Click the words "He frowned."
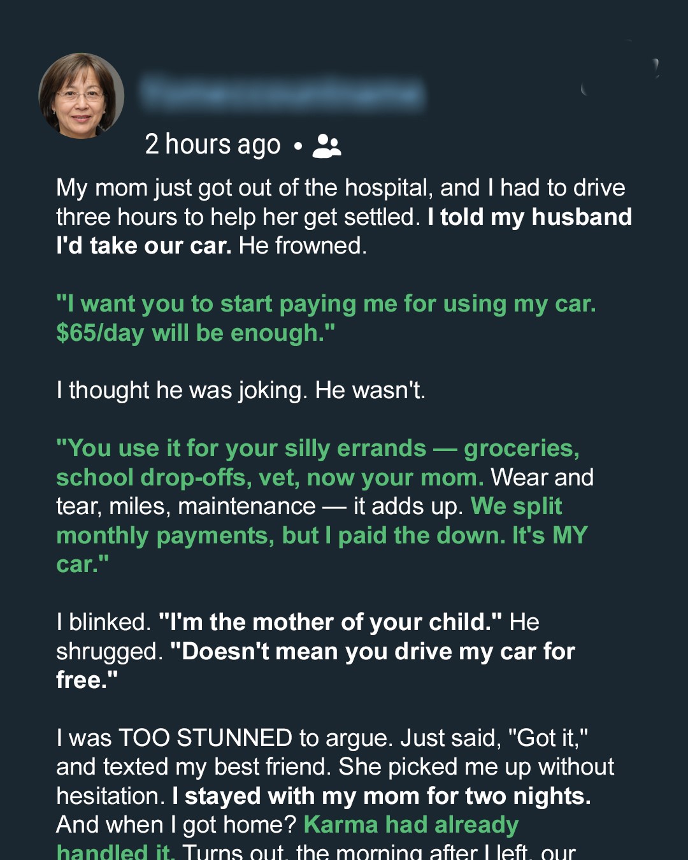This screenshot has height=860, width=688. (303, 246)
